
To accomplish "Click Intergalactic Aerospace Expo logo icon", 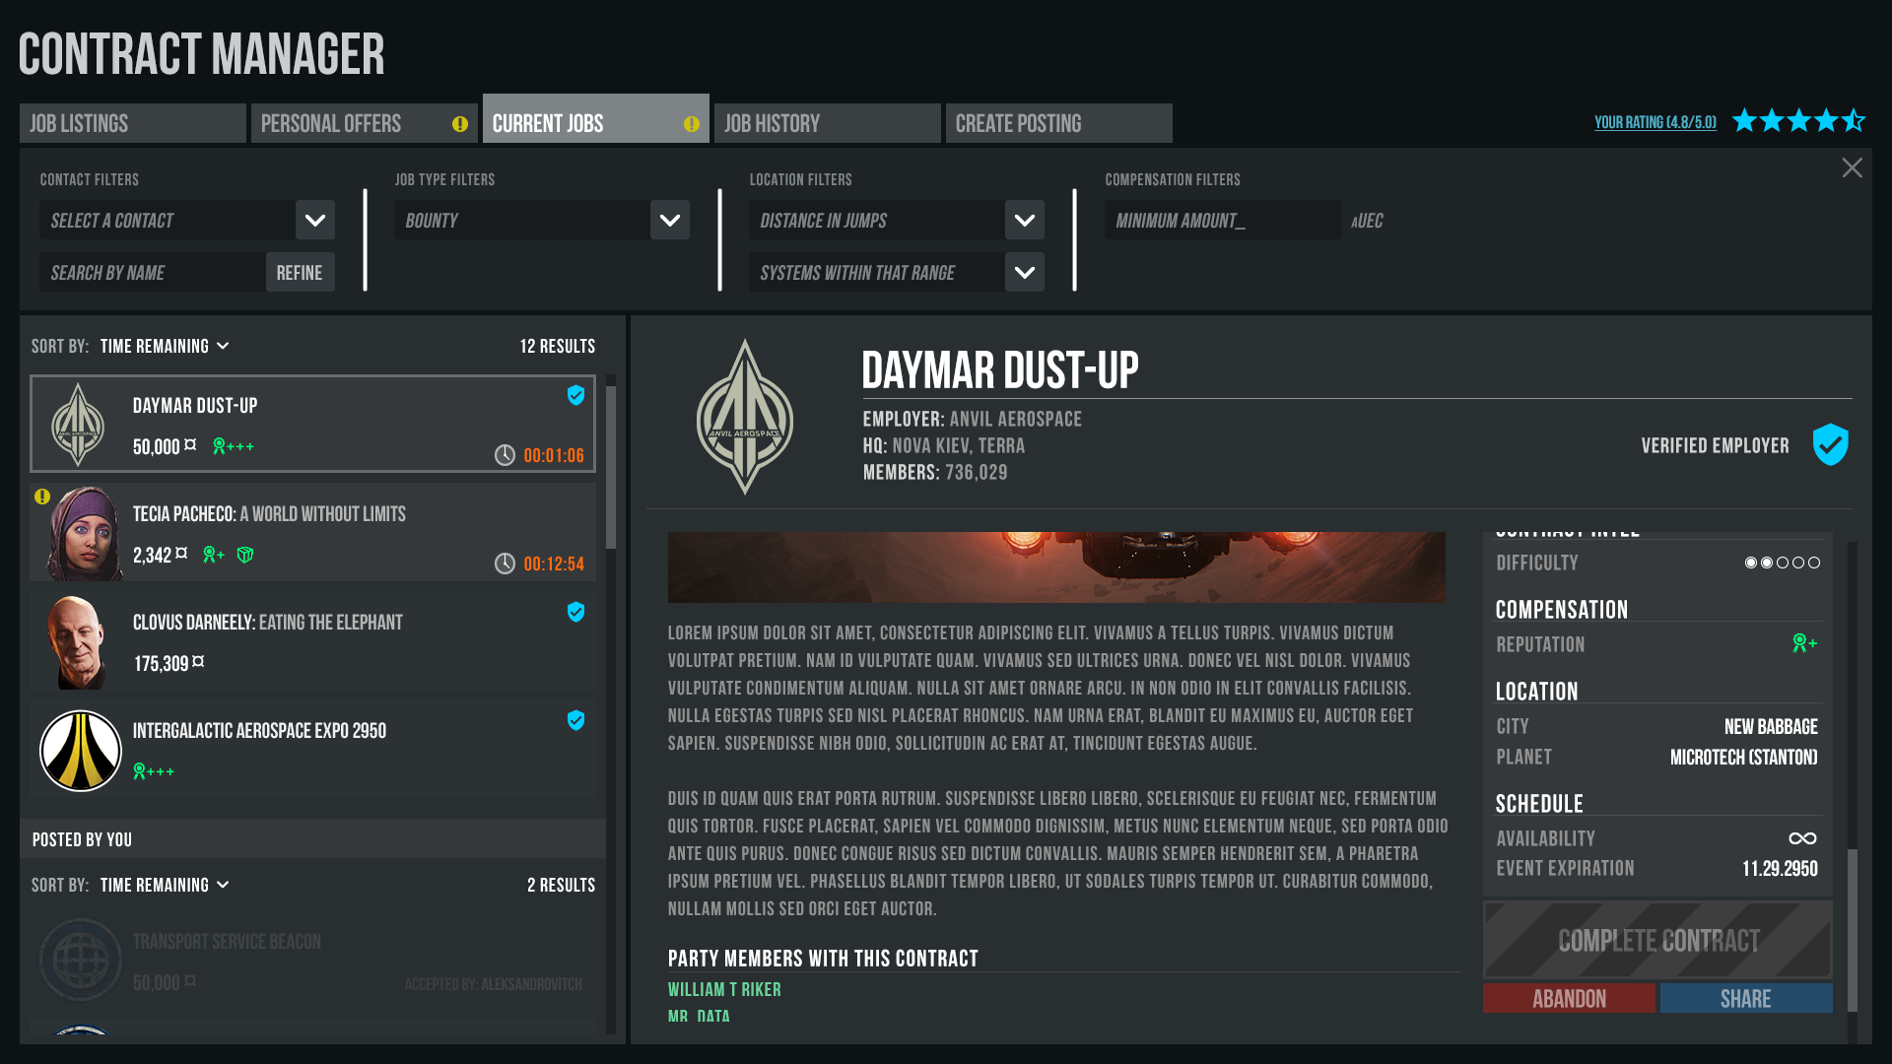I will [81, 751].
